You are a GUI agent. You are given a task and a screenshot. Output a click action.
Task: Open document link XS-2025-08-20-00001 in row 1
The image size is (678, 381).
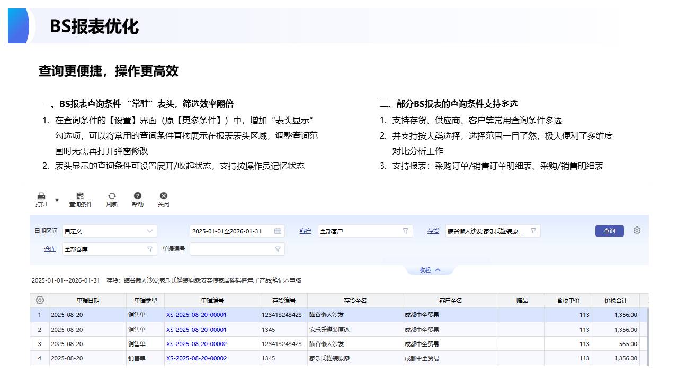196,315
